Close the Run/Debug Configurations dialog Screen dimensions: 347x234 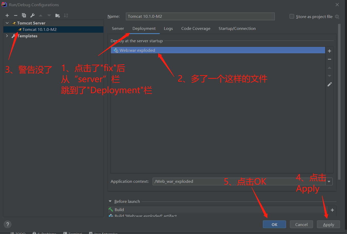click(x=337, y=5)
